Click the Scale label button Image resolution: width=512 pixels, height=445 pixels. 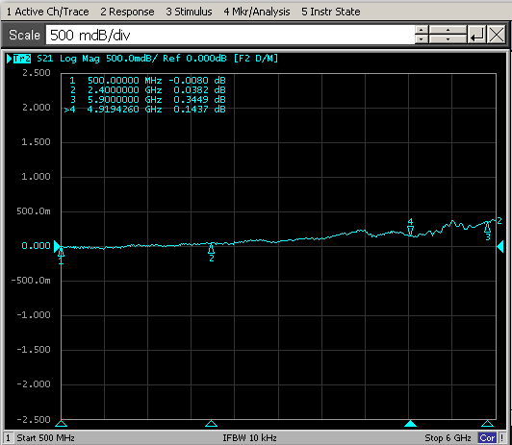(24, 35)
